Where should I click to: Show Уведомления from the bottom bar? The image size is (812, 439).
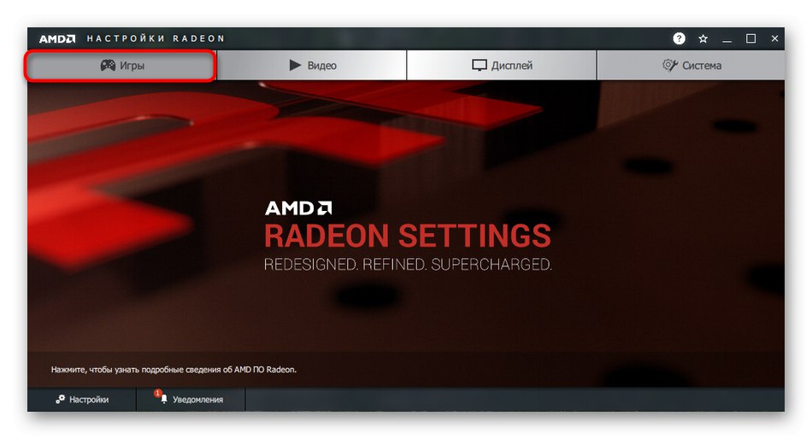(x=191, y=399)
